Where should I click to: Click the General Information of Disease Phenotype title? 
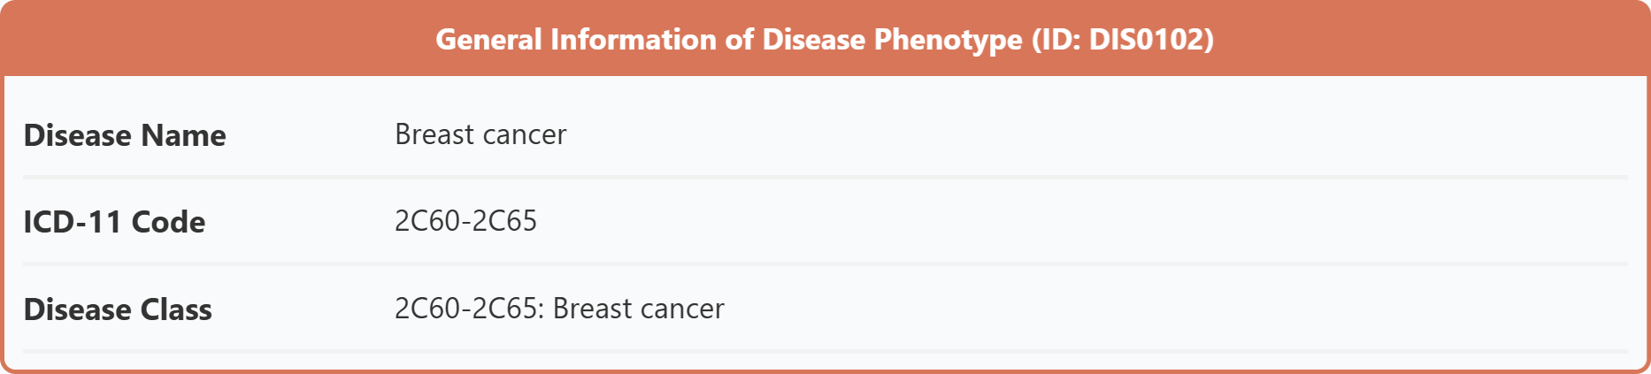[x=825, y=40]
